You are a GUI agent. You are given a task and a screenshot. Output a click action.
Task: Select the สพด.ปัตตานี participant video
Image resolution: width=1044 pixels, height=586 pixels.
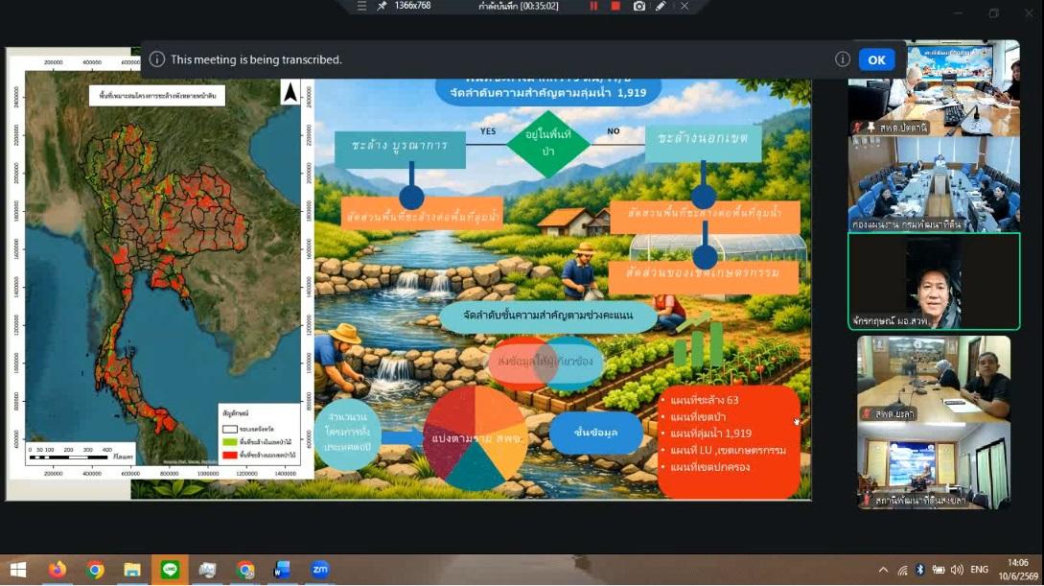(x=934, y=88)
